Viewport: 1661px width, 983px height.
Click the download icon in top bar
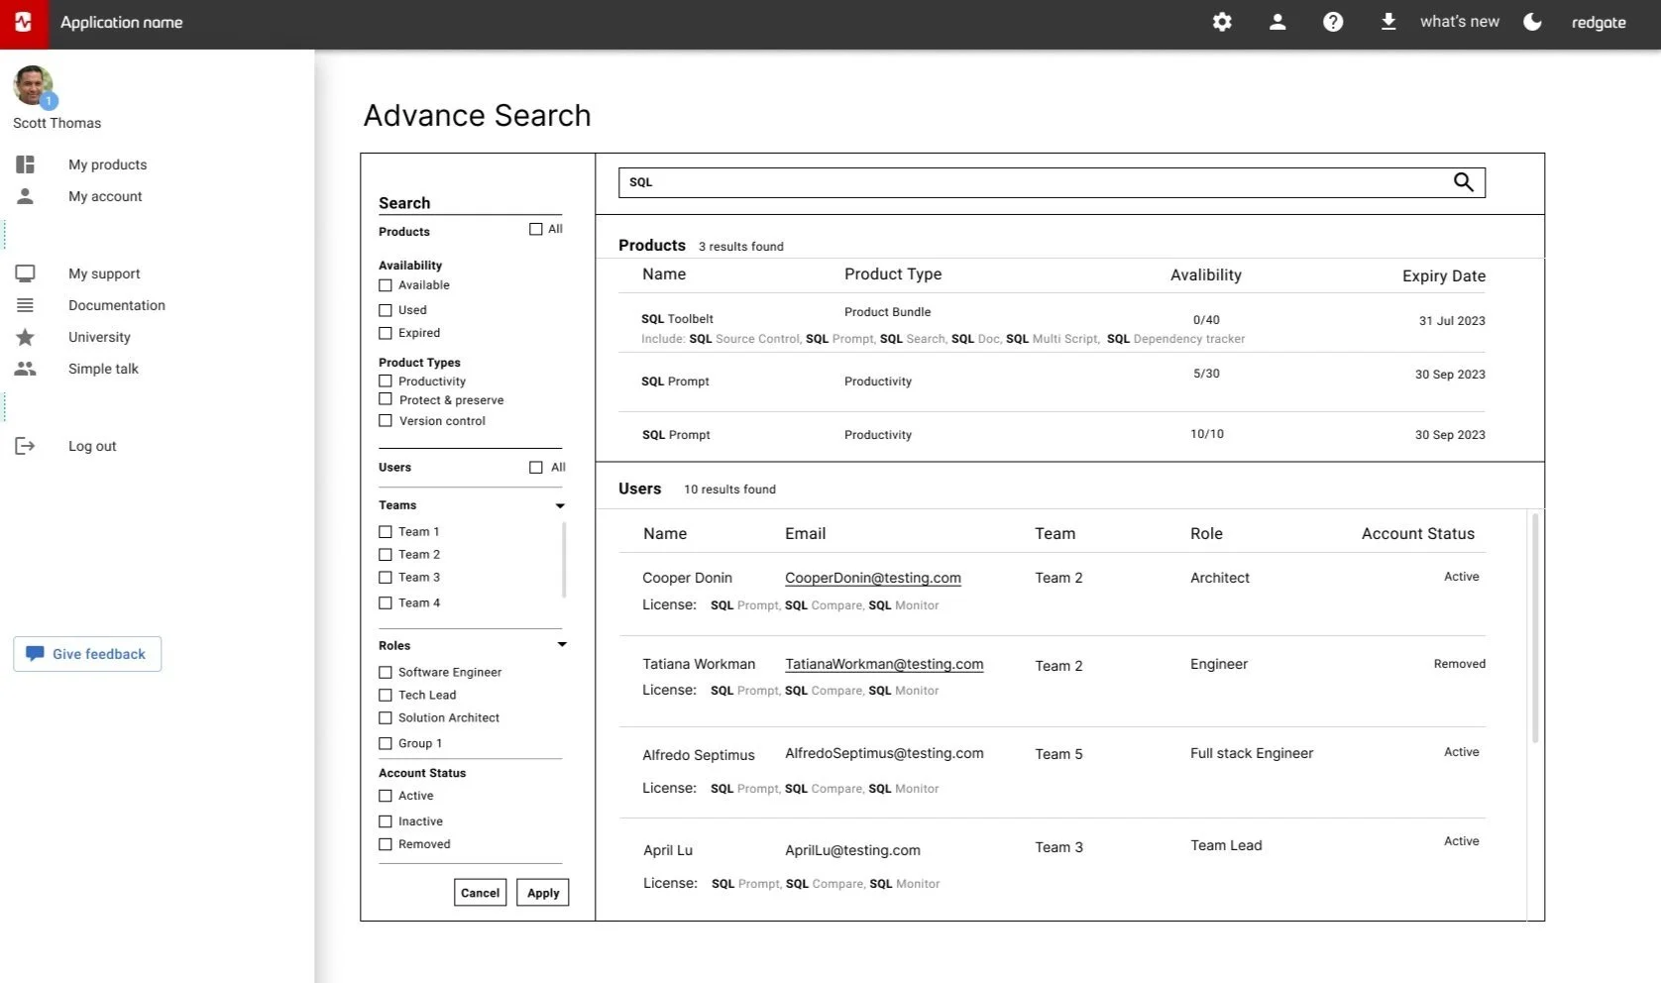[x=1388, y=22]
